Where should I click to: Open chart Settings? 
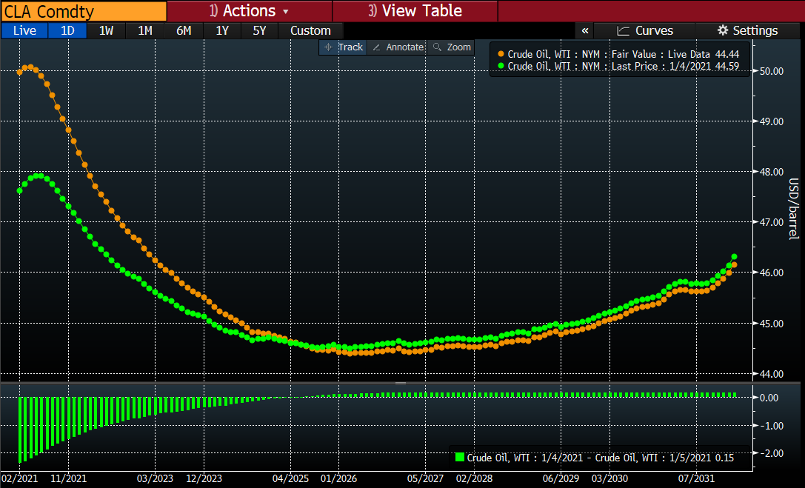click(x=747, y=31)
